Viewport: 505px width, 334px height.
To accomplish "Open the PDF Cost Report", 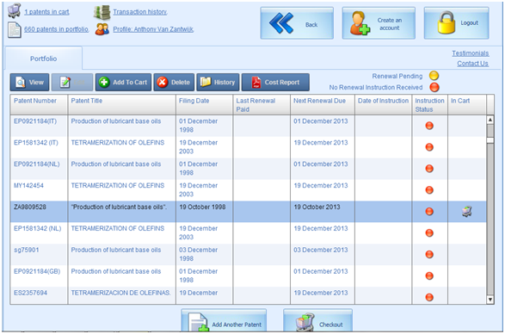I will tap(275, 83).
